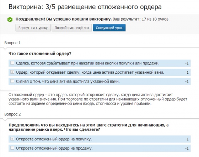Click the 'Поздравляем! Вы успешно прошли' message
This screenshot has width=199, height=157.
point(64,19)
